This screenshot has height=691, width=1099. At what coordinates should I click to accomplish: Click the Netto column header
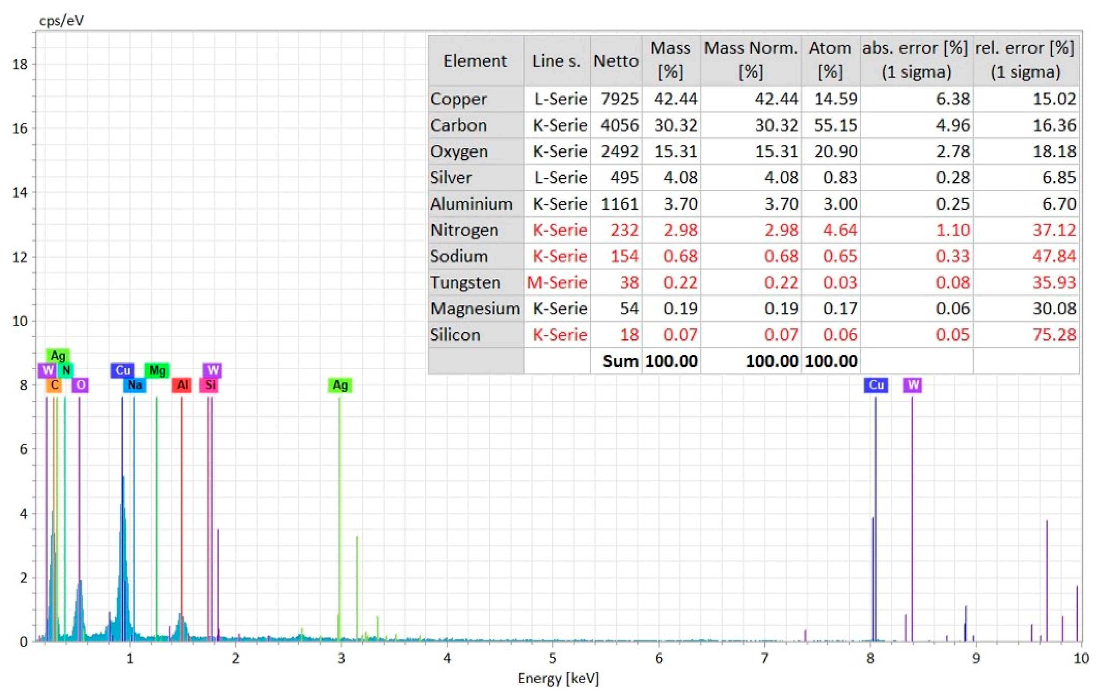point(616,61)
